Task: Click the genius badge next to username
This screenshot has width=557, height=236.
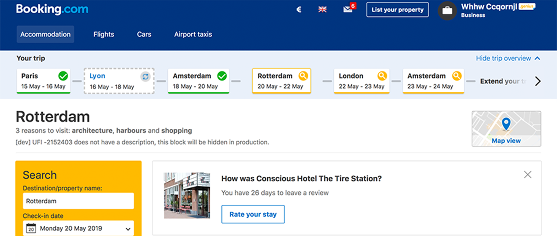Action: 527,6
